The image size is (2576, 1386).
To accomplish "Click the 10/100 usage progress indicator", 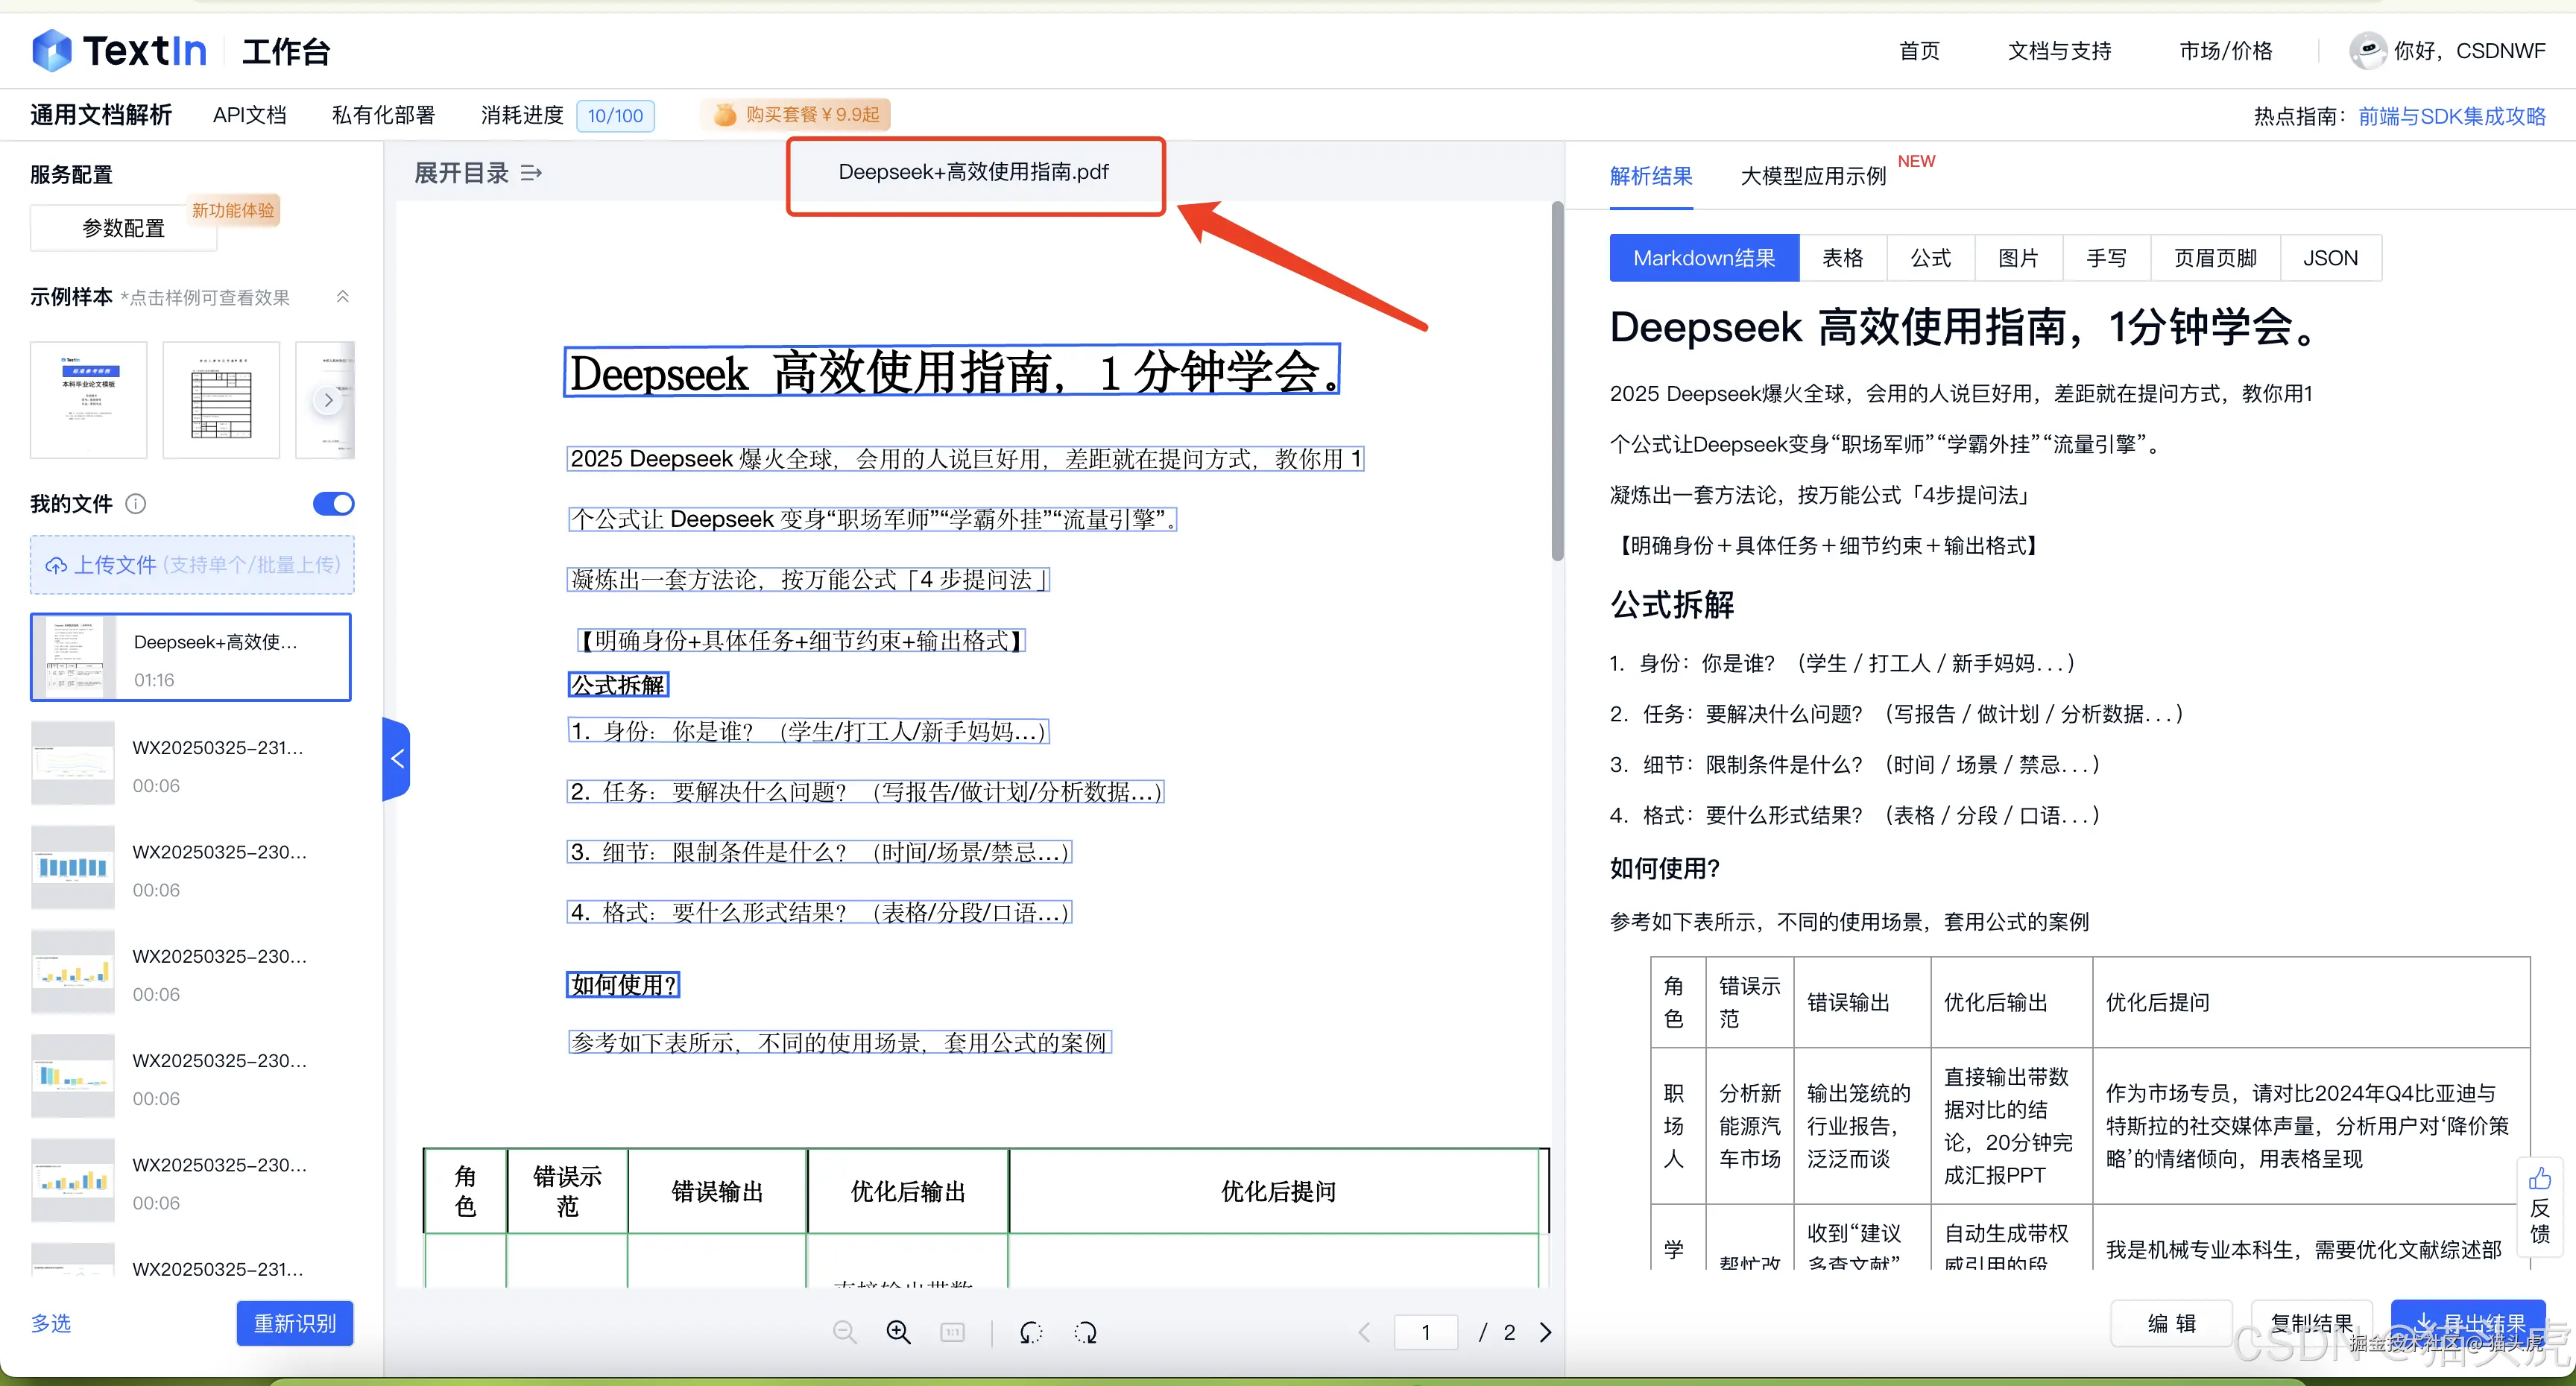I will pos(614,115).
